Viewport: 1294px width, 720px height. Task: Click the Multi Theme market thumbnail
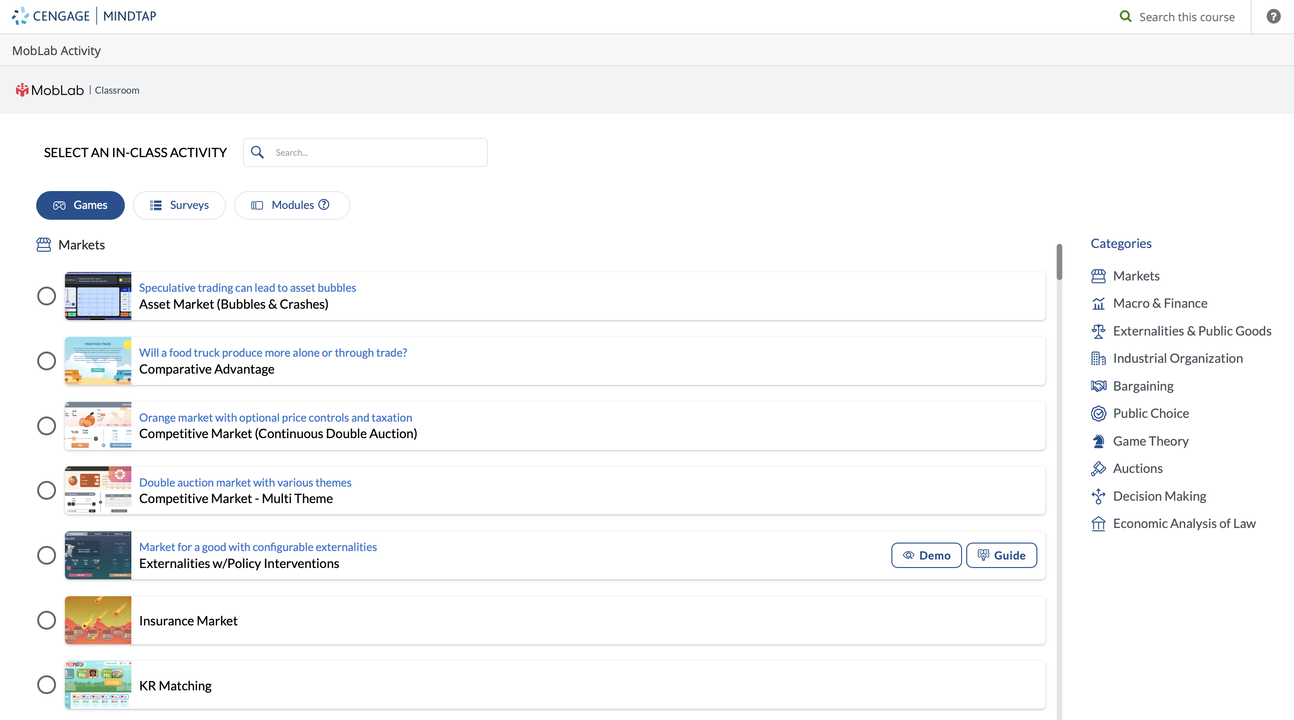point(98,490)
